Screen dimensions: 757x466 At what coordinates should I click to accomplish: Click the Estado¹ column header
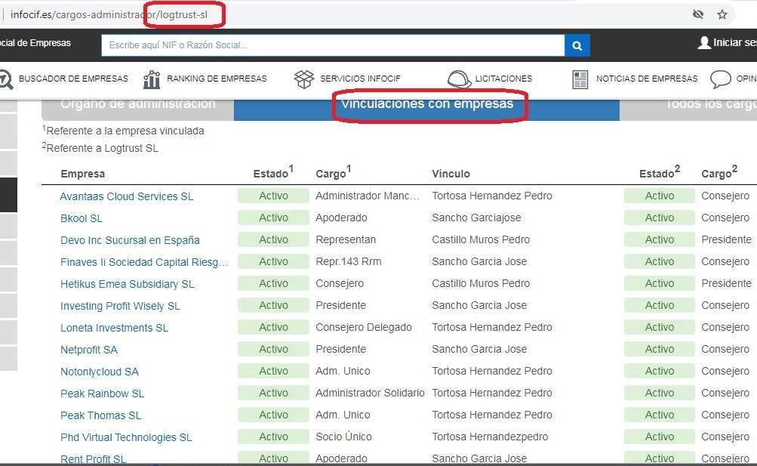pyautogui.click(x=273, y=172)
